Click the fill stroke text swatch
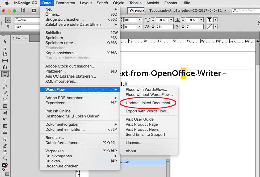260x177 pixels. 5,165
